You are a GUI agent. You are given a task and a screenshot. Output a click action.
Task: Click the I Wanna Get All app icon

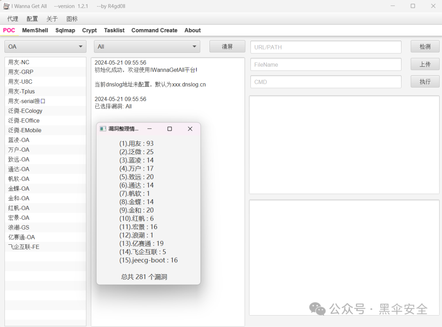pos(6,6)
